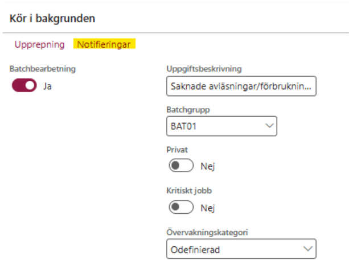
Task: Click the Kör i bakgrunden header
Action: [x=52, y=18]
